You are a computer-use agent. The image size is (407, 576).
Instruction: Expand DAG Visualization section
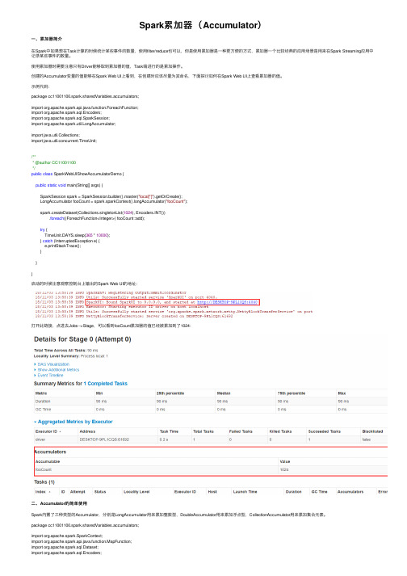click(53, 364)
